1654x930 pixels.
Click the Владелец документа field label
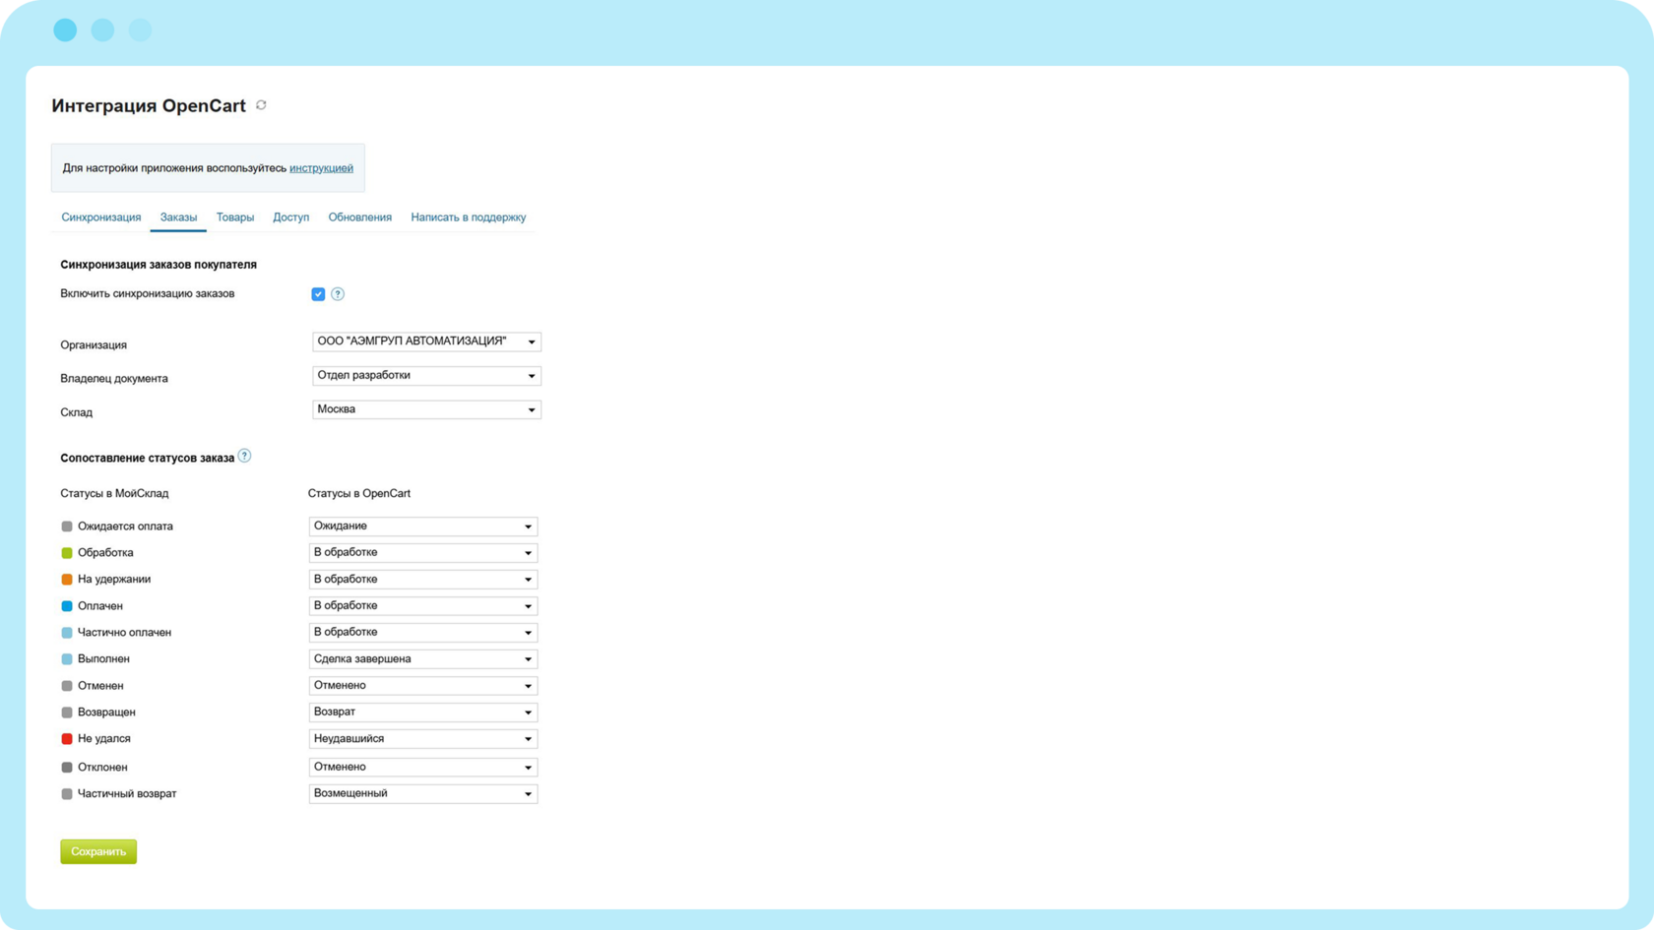tap(114, 378)
